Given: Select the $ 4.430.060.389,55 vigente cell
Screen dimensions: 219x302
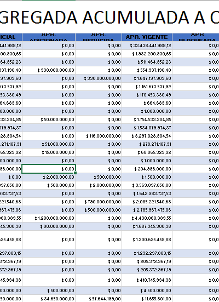Looking at the screenshot, I should click(x=147, y=218).
